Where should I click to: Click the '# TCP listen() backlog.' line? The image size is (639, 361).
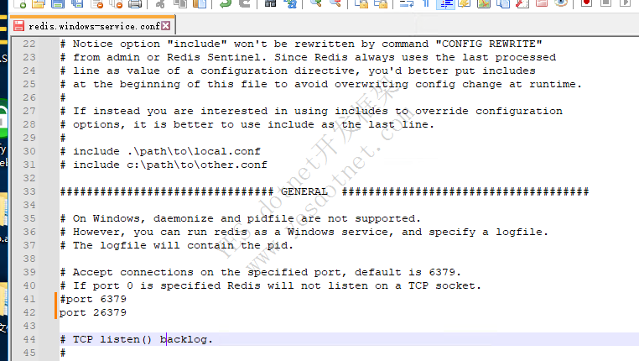tap(137, 339)
